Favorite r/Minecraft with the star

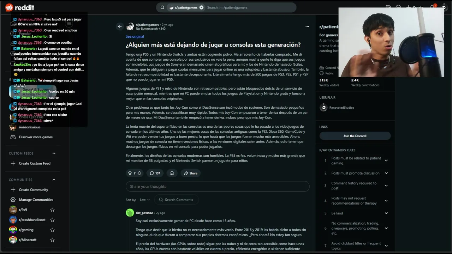coord(52,240)
